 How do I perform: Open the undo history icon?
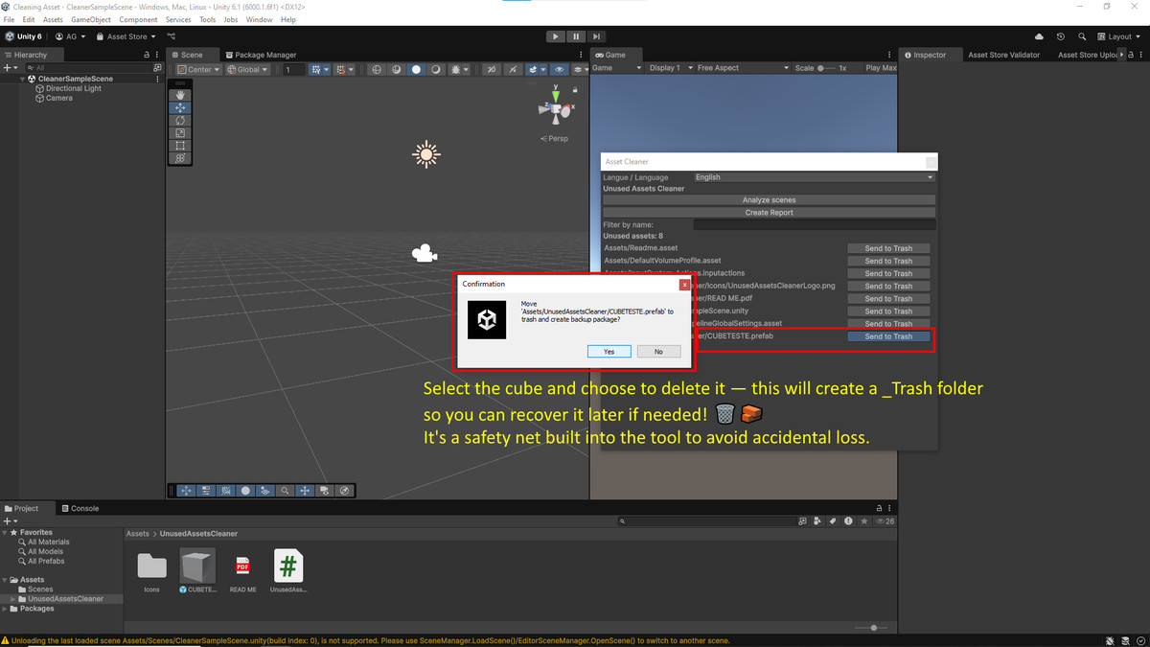point(1061,36)
